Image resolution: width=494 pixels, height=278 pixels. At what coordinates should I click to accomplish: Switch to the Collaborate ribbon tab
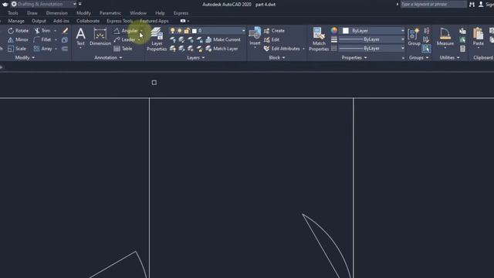click(88, 21)
